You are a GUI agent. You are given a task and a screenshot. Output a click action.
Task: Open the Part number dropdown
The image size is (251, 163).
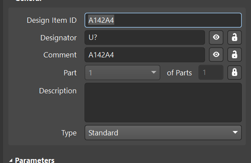[x=122, y=73]
